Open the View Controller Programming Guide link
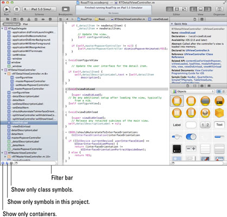 (x=192, y=72)
